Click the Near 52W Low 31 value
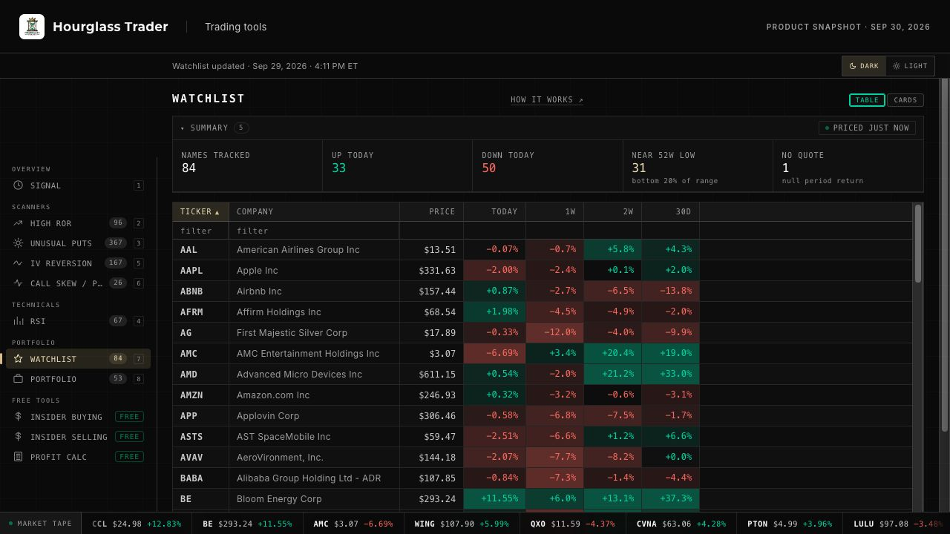 pyautogui.click(x=639, y=168)
